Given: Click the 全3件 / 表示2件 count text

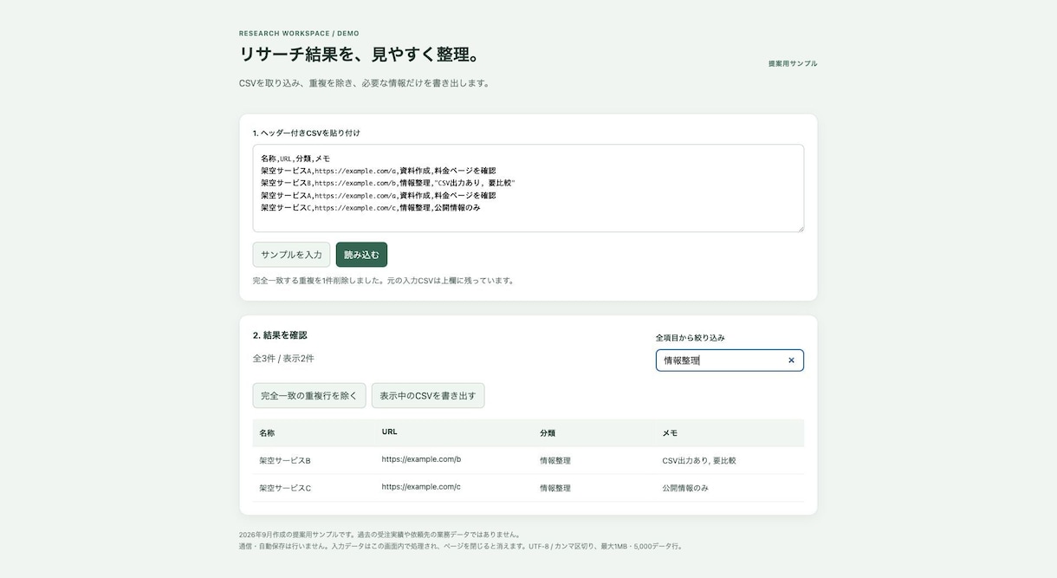Looking at the screenshot, I should 283,358.
